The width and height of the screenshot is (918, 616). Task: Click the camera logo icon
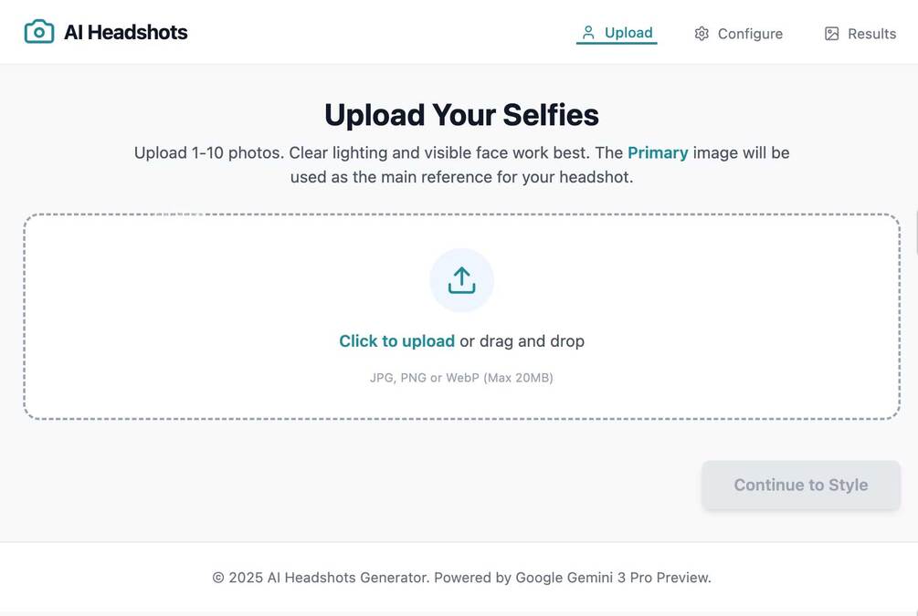pyautogui.click(x=39, y=32)
